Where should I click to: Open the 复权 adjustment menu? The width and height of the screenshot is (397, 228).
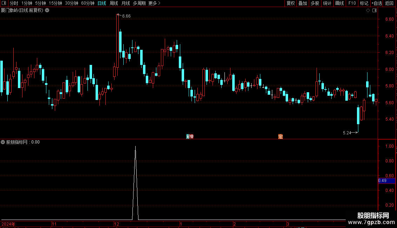pos(291,3)
